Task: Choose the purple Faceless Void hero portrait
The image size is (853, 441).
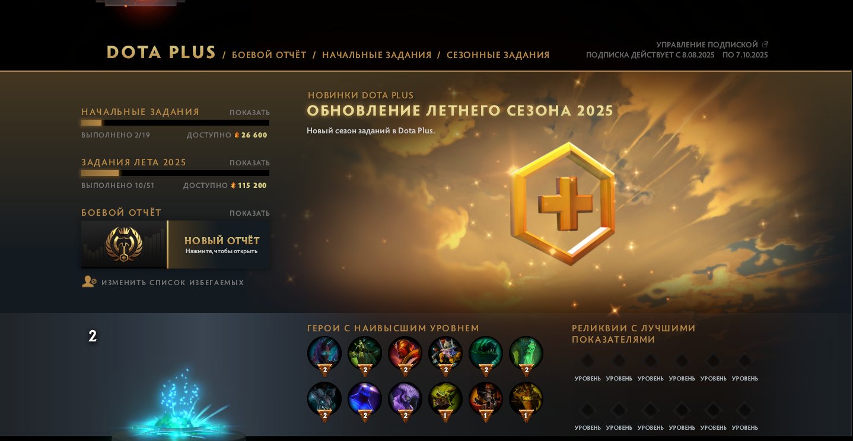Action: tap(405, 399)
